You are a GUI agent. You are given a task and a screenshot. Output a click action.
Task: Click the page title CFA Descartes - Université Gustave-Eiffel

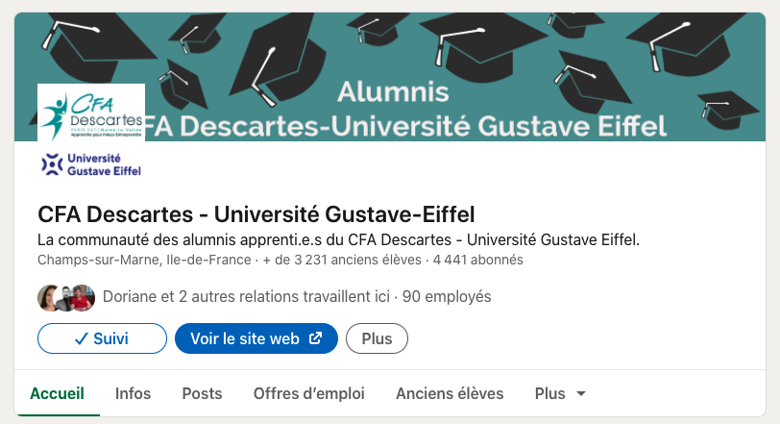click(x=256, y=213)
